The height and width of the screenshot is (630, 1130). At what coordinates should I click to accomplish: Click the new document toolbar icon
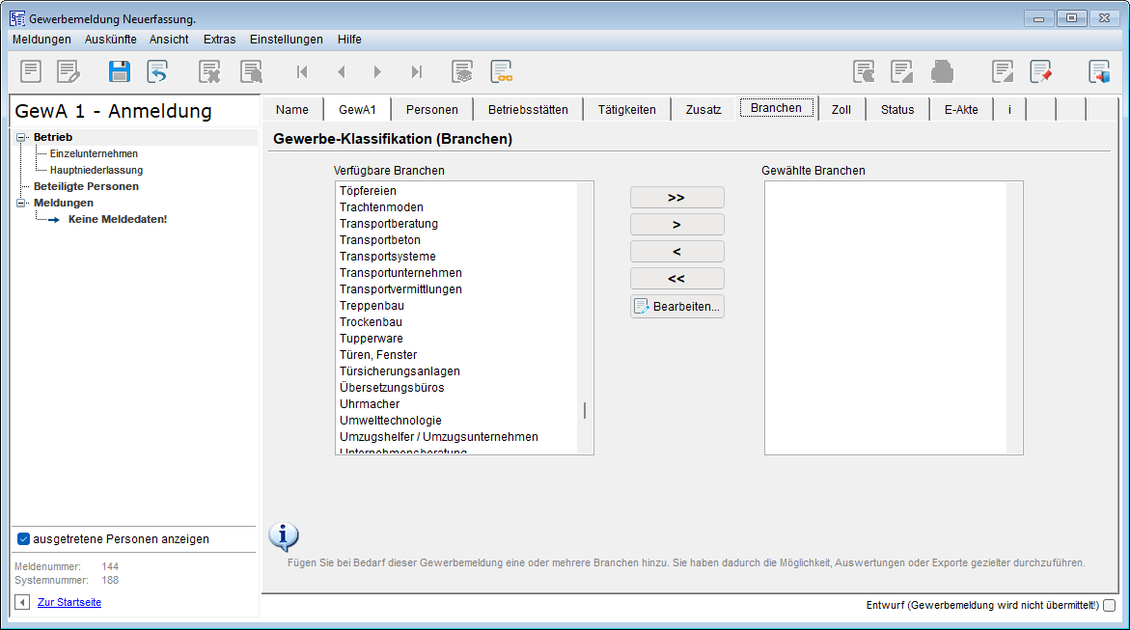click(32, 71)
